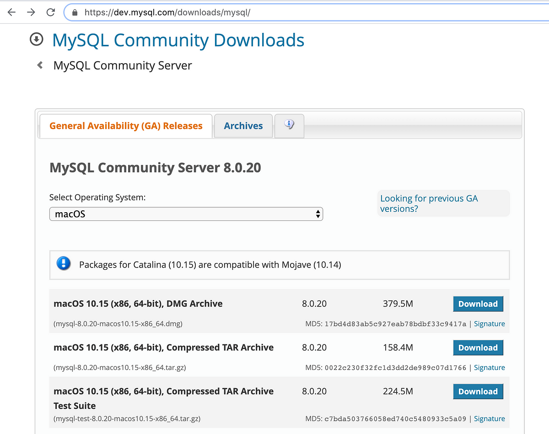Click the 224.5M file size
Image resolution: width=549 pixels, height=434 pixels.
pyautogui.click(x=398, y=391)
